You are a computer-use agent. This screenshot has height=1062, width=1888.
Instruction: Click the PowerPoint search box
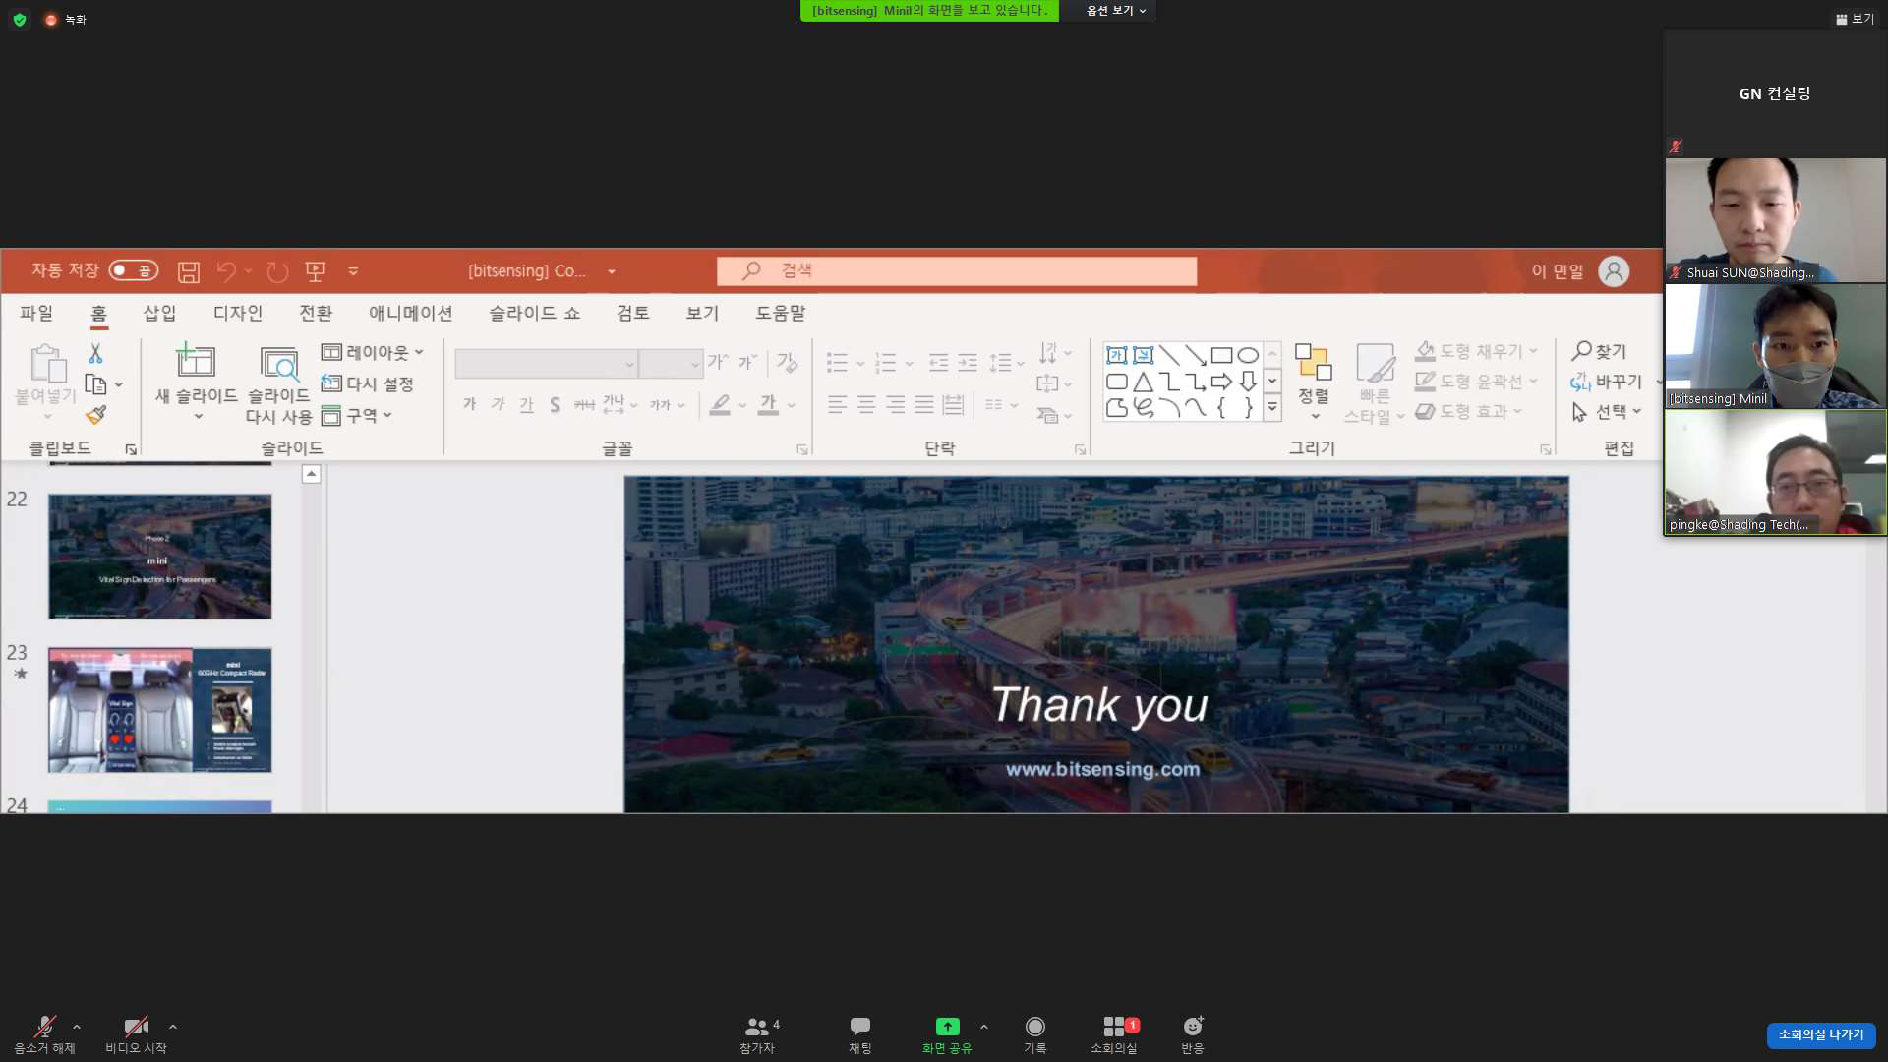pos(956,270)
